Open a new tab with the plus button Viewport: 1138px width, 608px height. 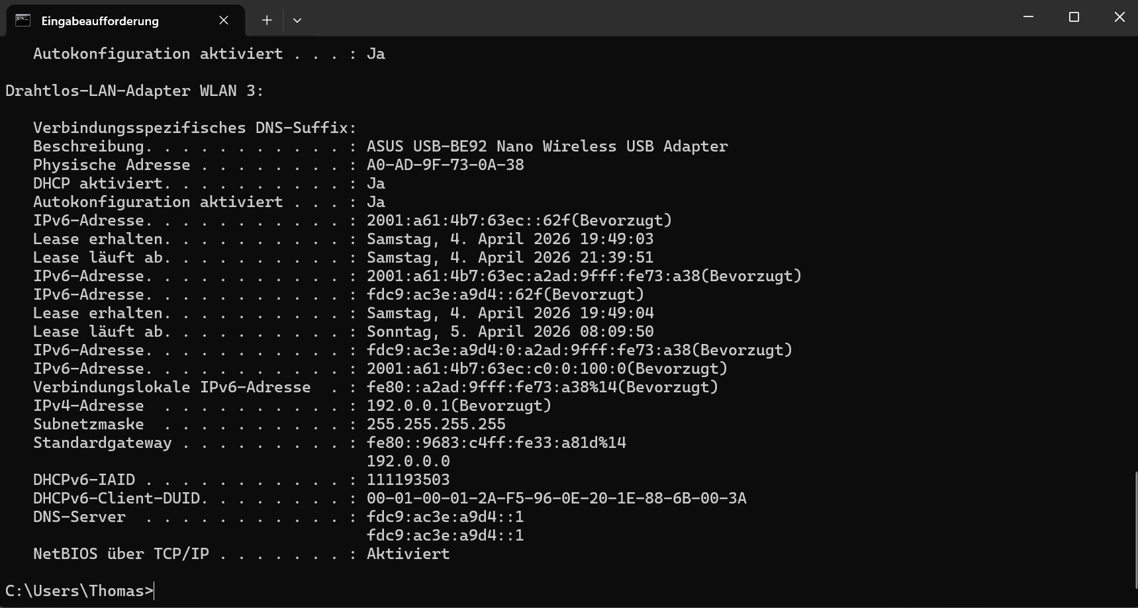tap(267, 21)
